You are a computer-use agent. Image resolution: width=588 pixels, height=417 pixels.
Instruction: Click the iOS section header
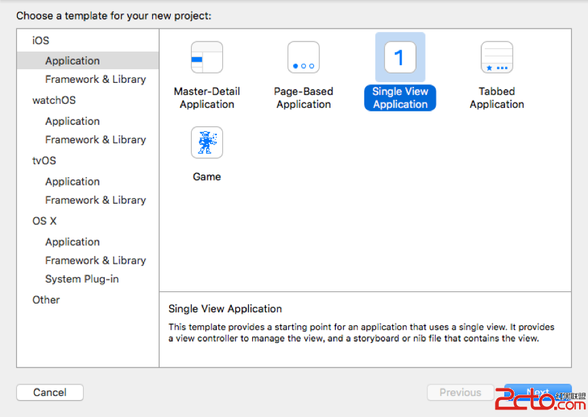tap(41, 41)
